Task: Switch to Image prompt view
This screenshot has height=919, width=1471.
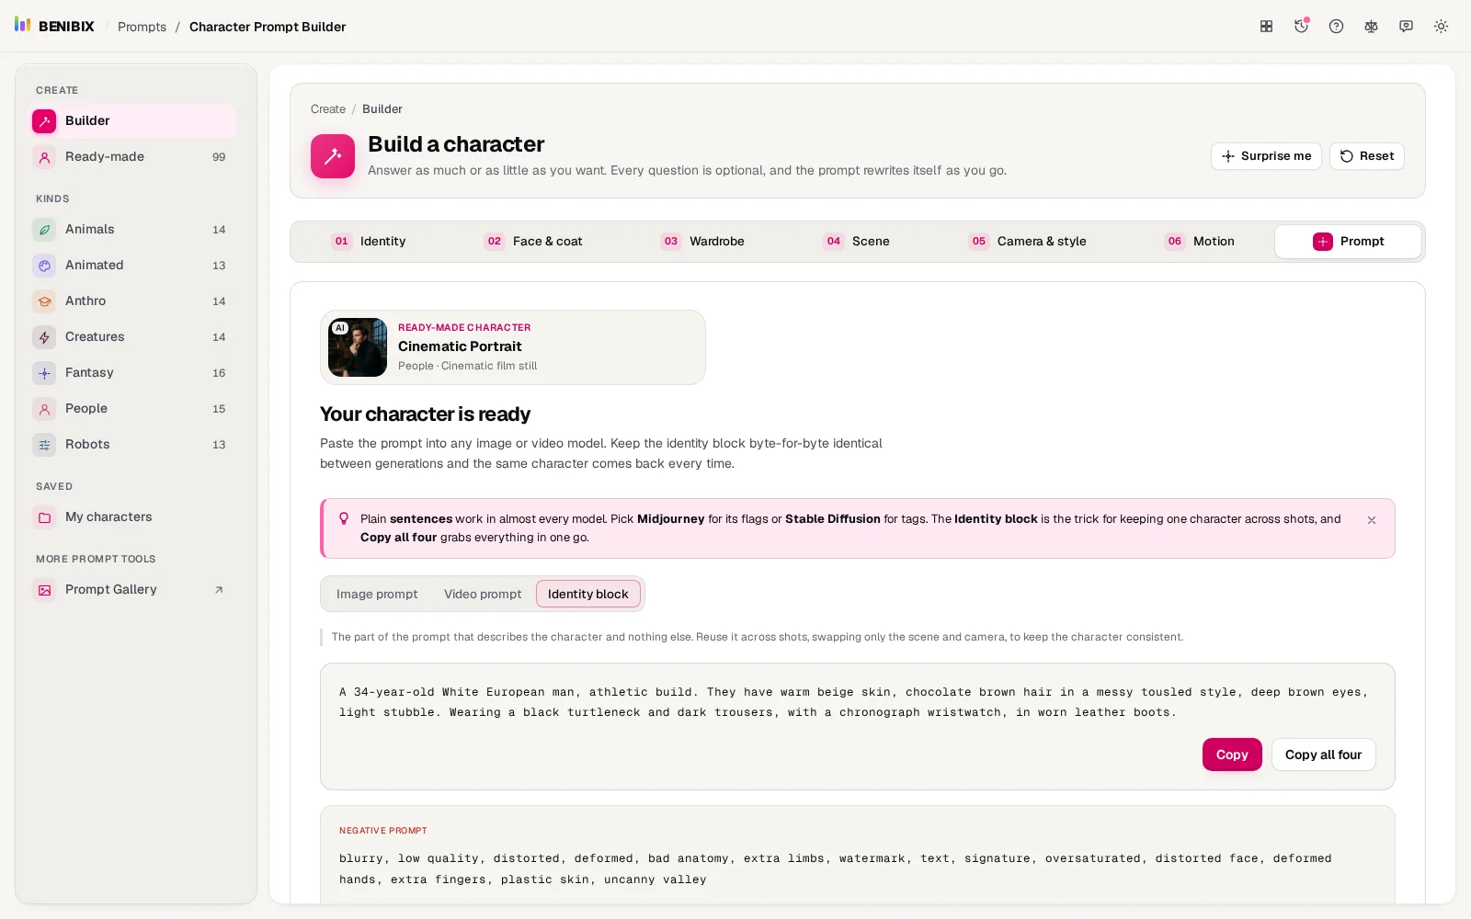Action: point(377,595)
